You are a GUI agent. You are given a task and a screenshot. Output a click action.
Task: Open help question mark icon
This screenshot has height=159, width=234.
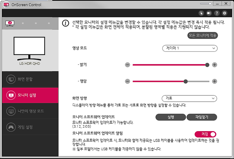[217, 13]
